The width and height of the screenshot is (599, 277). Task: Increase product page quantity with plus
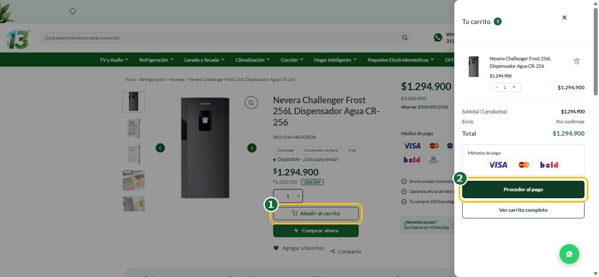point(298,196)
